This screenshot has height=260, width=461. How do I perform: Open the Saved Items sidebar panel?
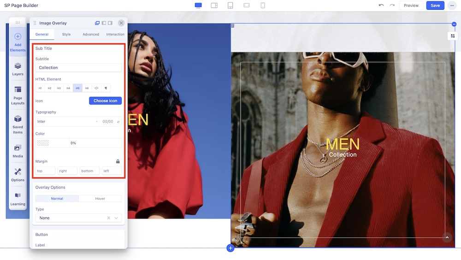click(18, 123)
